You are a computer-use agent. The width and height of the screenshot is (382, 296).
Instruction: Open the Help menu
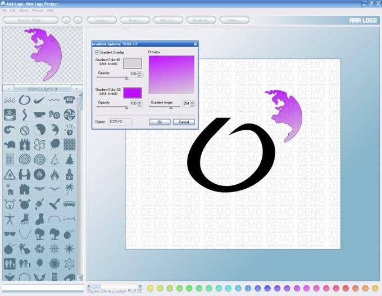[50, 11]
